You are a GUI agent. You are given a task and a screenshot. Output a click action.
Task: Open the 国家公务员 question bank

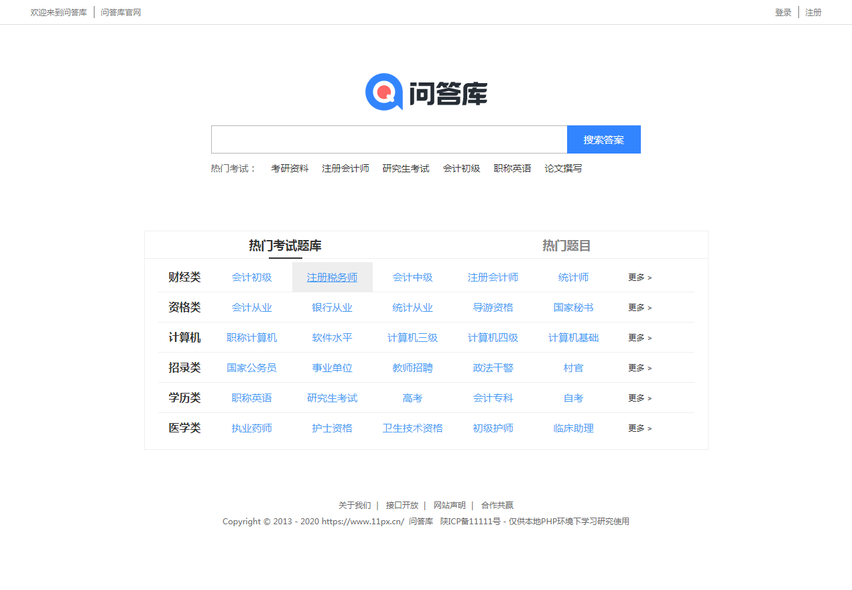251,367
